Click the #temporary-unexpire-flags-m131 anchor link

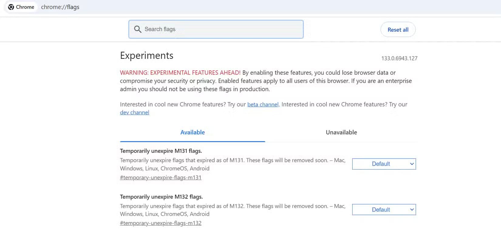[x=161, y=177]
